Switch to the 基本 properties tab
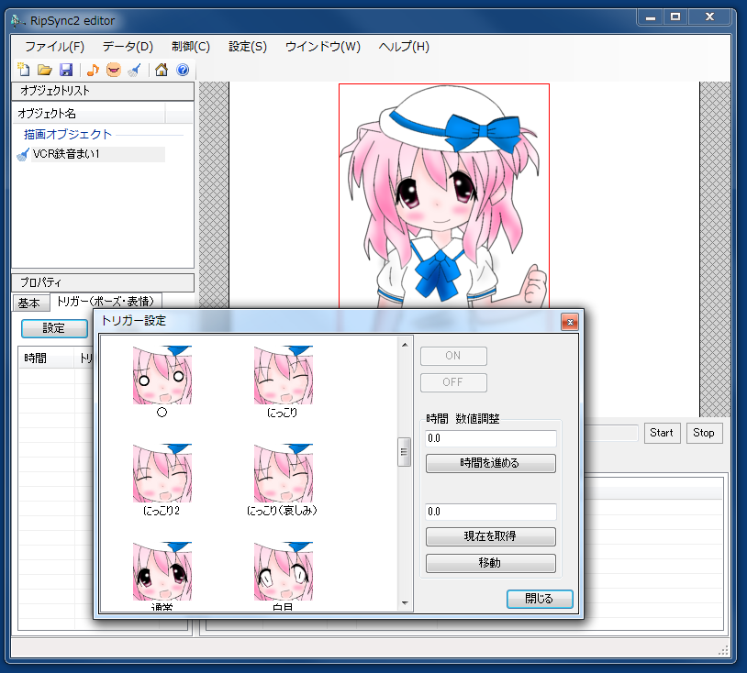747x673 pixels. (29, 303)
